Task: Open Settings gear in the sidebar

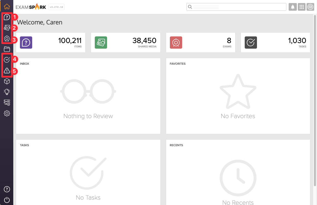Action: click(7, 113)
